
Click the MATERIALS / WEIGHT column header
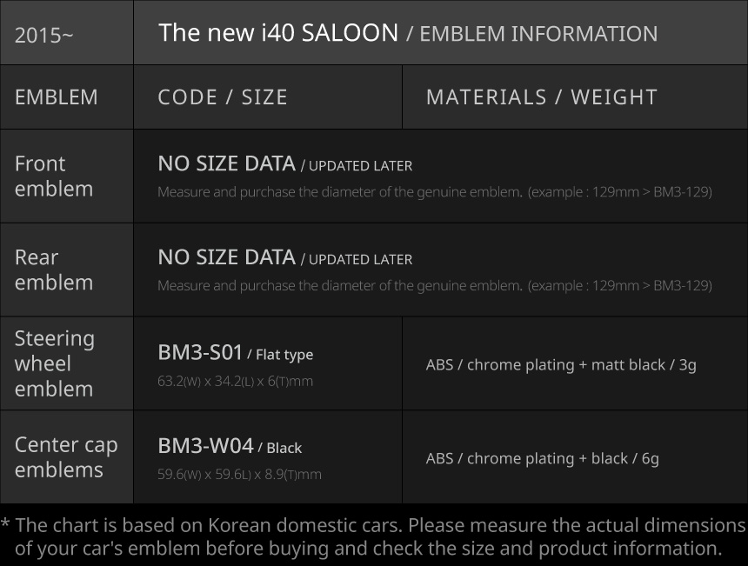pyautogui.click(x=541, y=97)
